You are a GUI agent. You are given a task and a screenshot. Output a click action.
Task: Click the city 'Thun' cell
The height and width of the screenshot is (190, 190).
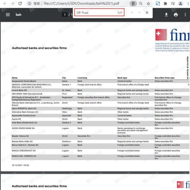tap(64, 94)
